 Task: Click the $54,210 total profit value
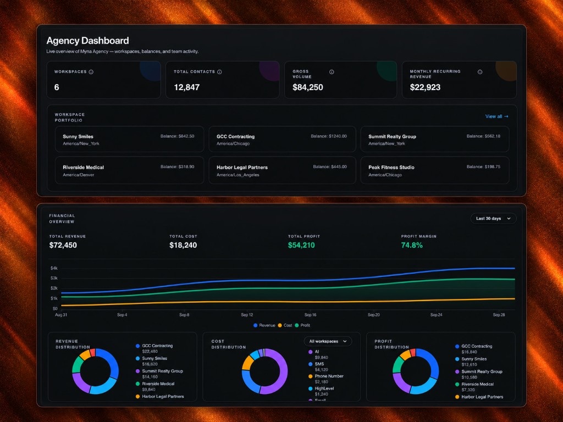(x=301, y=245)
